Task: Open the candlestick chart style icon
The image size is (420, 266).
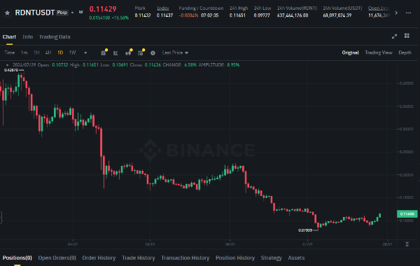Action: click(128, 52)
